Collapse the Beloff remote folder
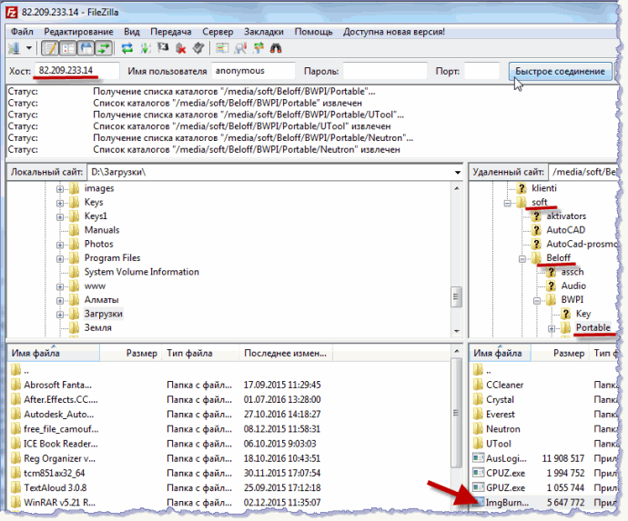The image size is (628, 521). coord(522,259)
